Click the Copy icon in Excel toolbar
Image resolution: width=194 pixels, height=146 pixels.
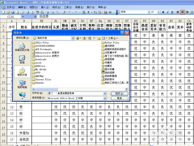click(x=52, y=12)
